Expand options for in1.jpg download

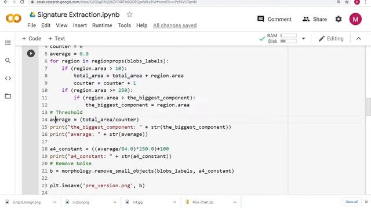[174, 202]
